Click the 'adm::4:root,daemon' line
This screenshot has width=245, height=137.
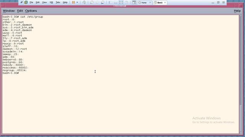[17, 30]
